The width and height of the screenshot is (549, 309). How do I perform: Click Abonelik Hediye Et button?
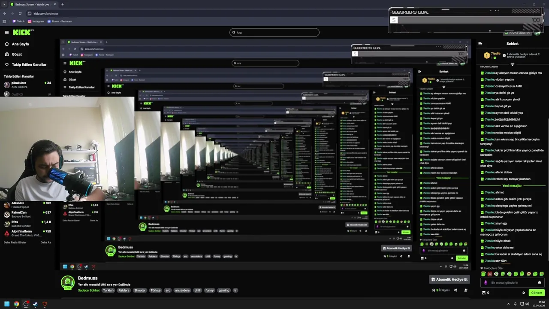[x=450, y=279]
